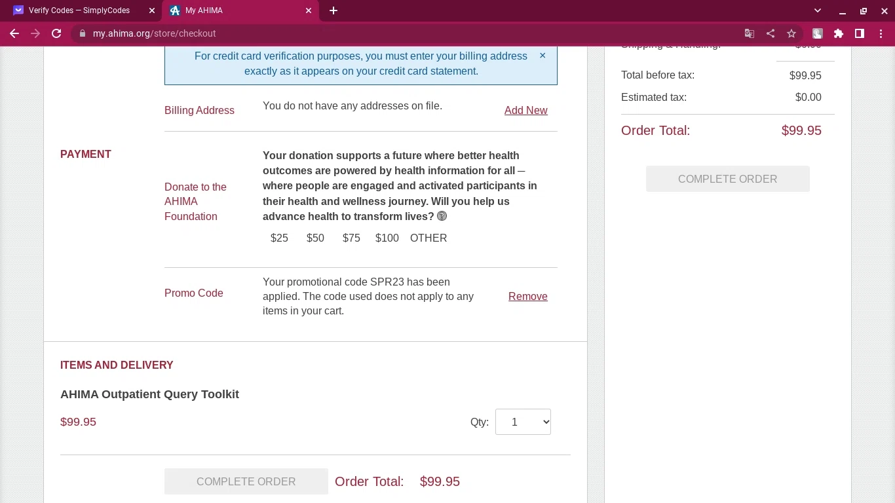Reload the checkout page
The width and height of the screenshot is (895, 503).
(56, 33)
